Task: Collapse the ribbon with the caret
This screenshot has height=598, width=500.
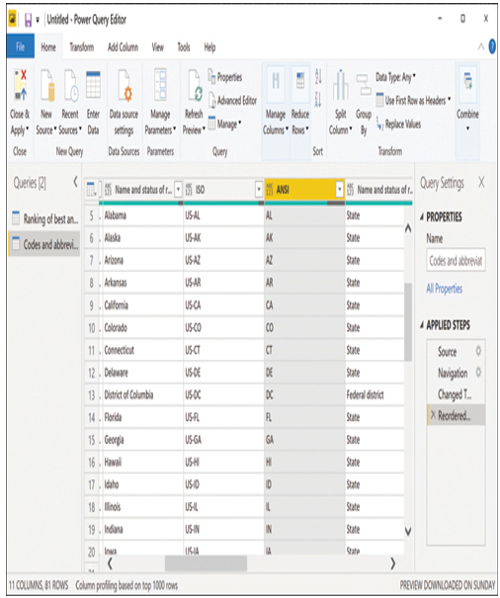Action: pyautogui.click(x=481, y=46)
